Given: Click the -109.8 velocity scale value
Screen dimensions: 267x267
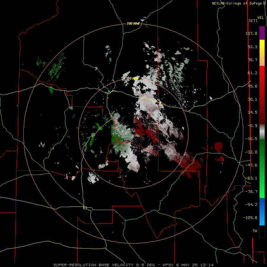Looking at the screenshot, I should 250,218.
